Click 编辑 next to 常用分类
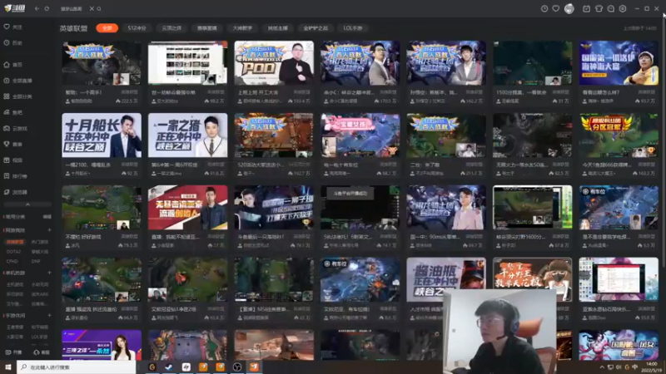This screenshot has height=374, width=666. click(x=47, y=217)
